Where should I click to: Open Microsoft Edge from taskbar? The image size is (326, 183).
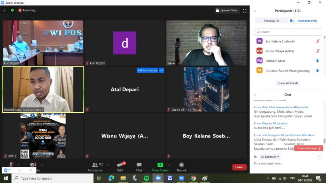click(111, 178)
